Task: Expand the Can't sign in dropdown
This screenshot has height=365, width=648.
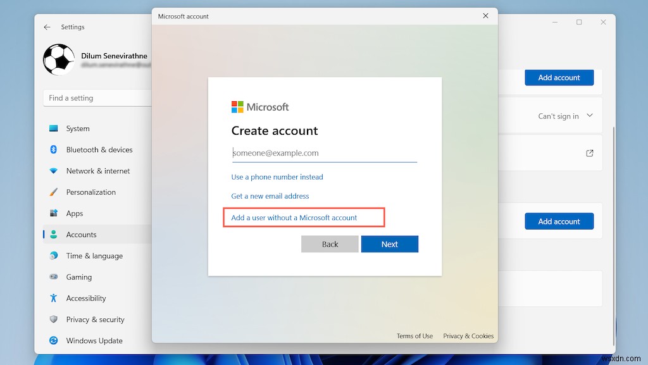Action: click(589, 116)
